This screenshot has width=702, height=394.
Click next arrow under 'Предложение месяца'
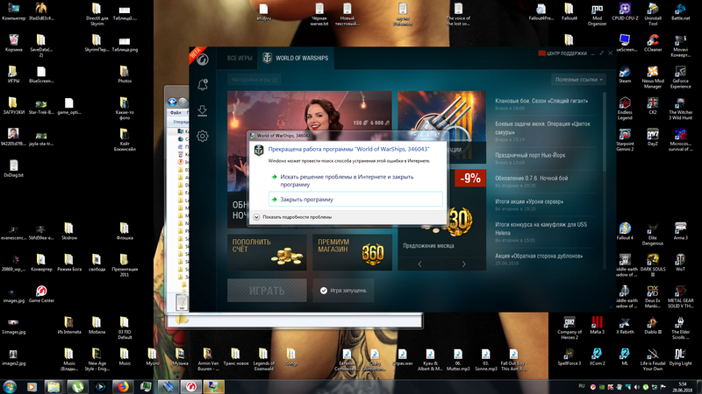pos(465,264)
